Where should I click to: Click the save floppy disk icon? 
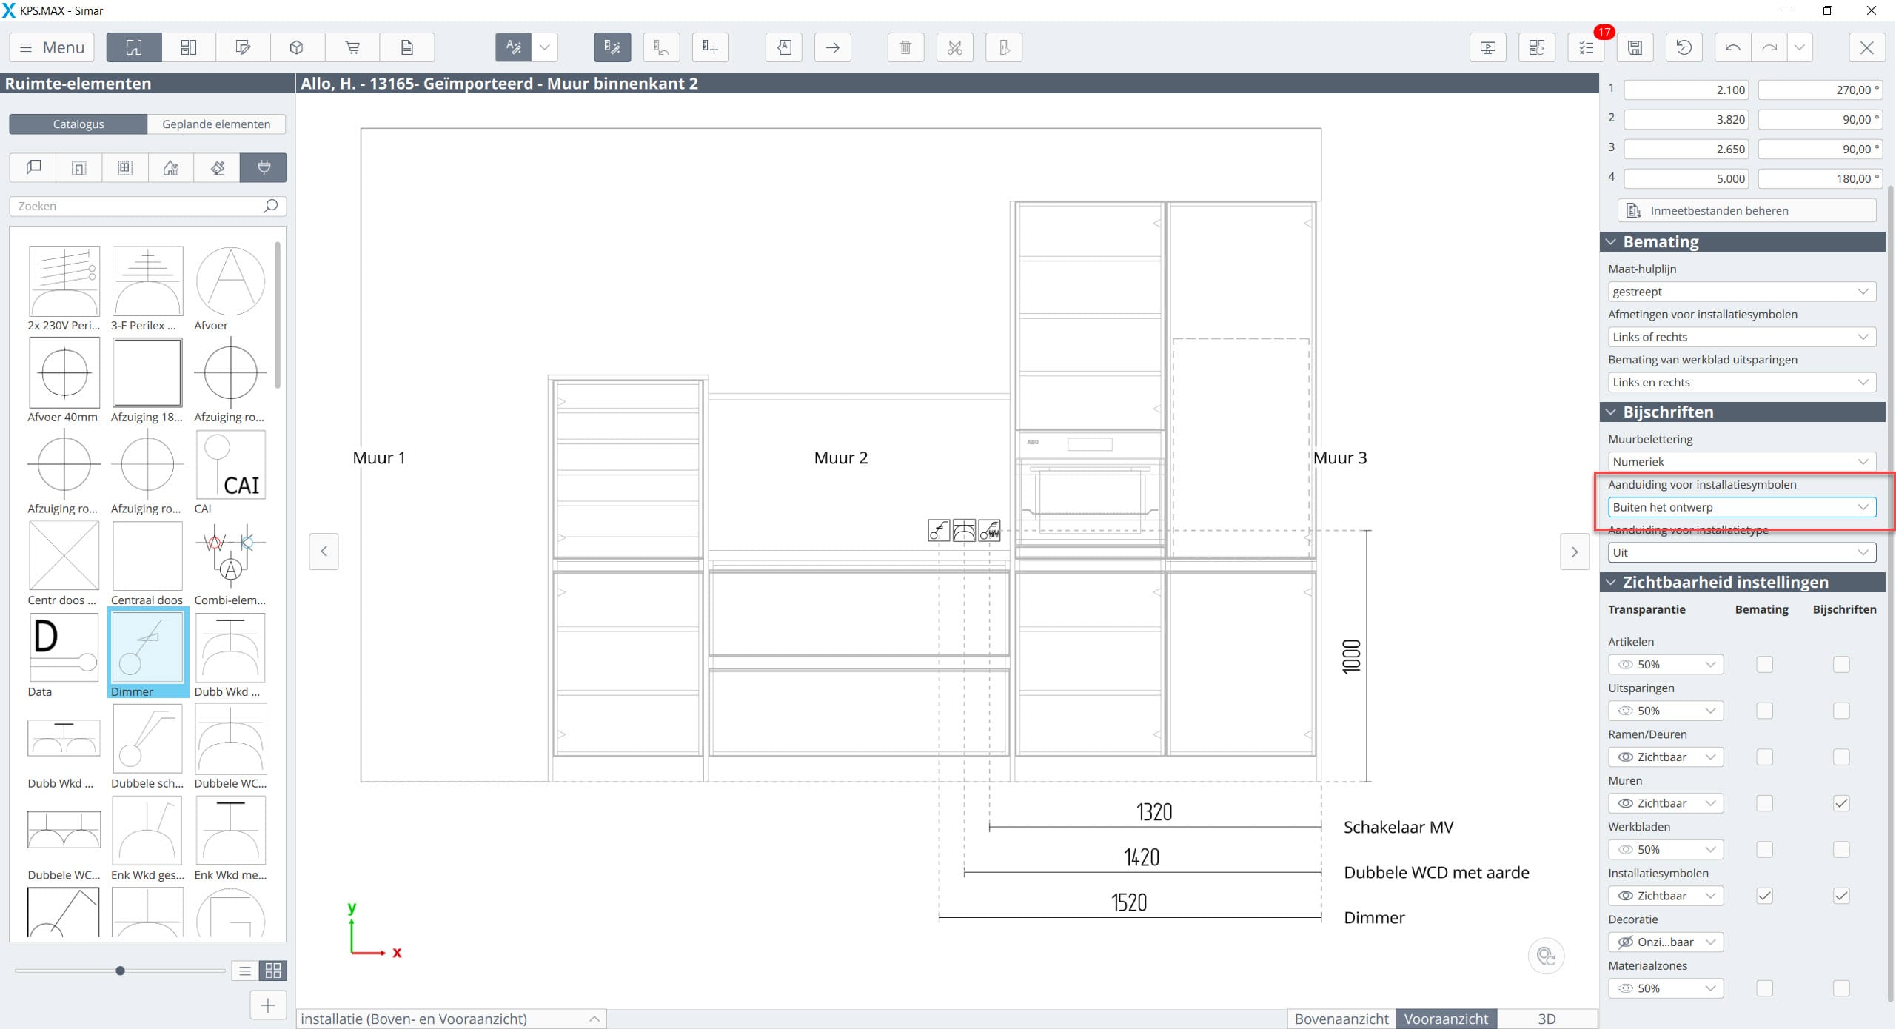(x=1635, y=47)
